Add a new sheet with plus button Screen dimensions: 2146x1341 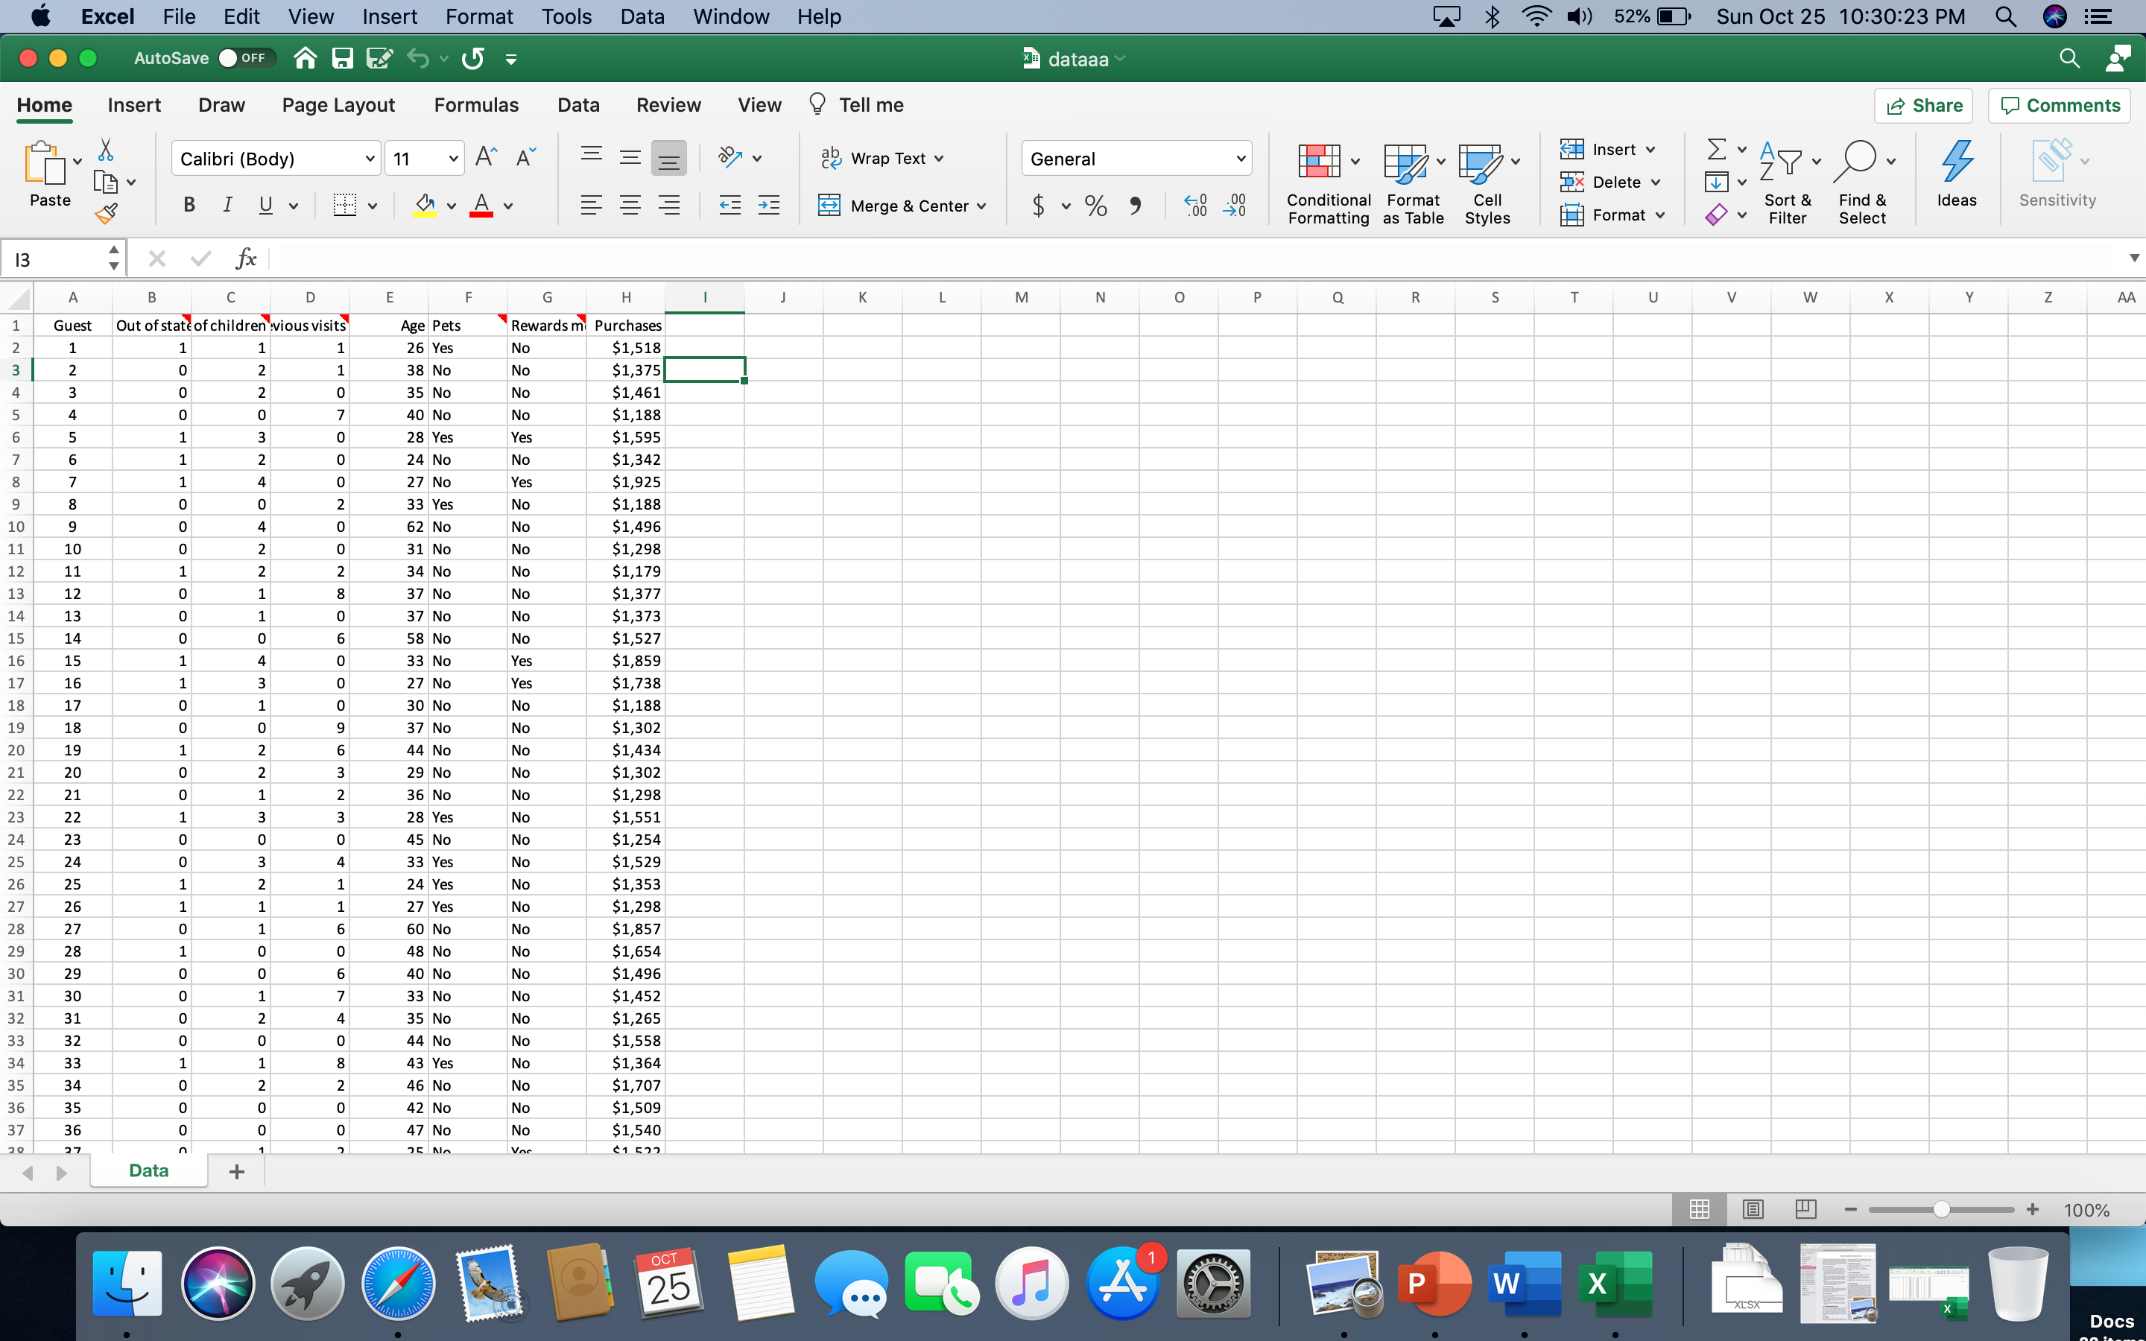pos(237,1172)
